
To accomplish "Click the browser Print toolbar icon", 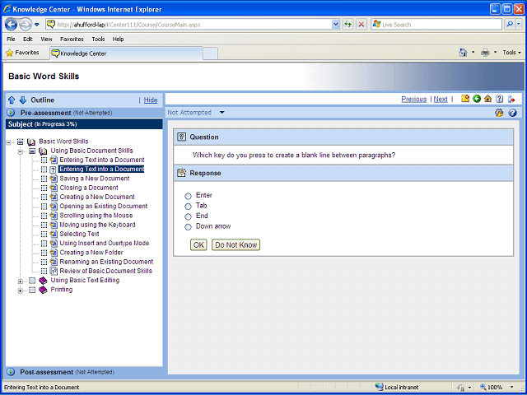I will point(485,53).
